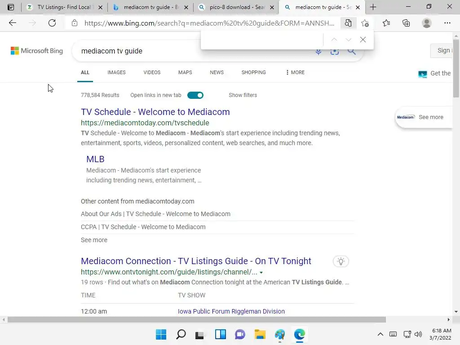Close the pico-8 download tab

tap(272, 7)
